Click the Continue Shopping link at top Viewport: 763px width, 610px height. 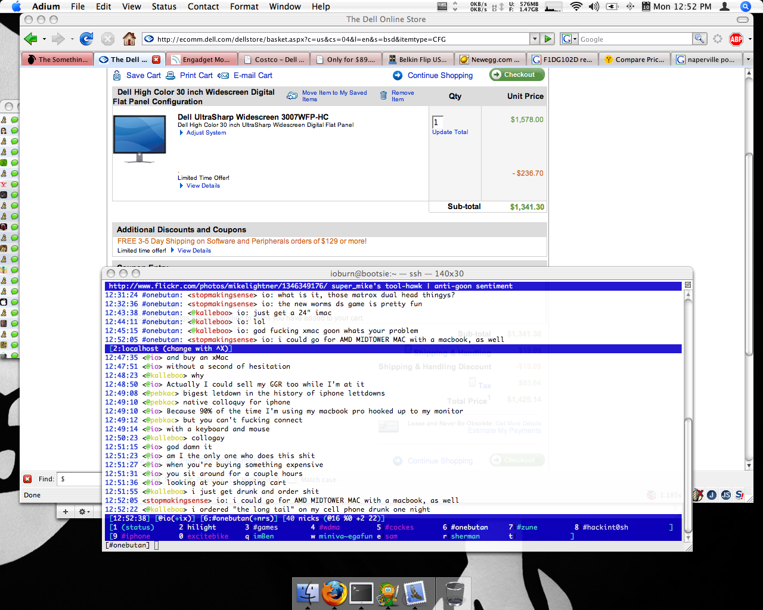coord(440,76)
